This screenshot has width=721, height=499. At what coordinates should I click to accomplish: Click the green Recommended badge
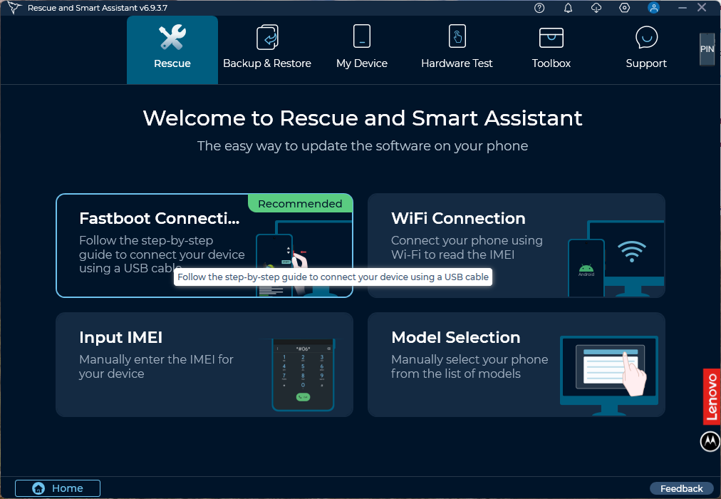[x=300, y=203]
